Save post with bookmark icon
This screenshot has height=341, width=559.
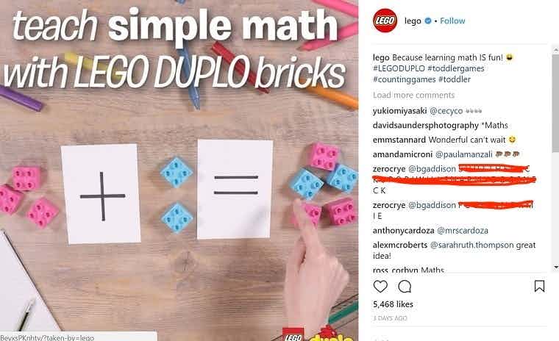(x=539, y=286)
